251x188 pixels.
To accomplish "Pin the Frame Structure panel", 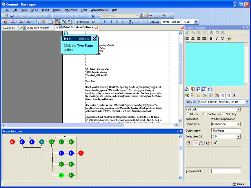I will (x=178, y=131).
